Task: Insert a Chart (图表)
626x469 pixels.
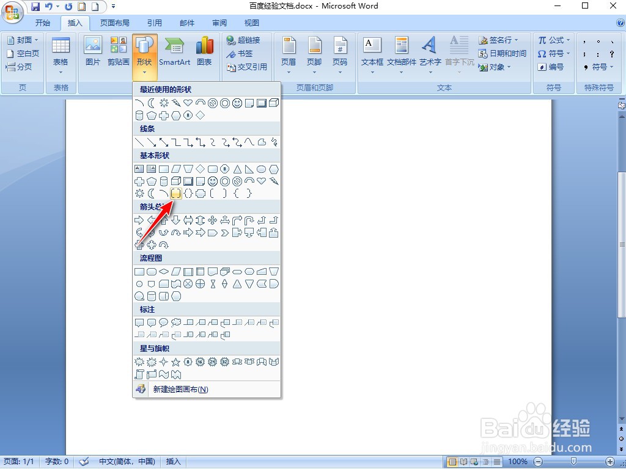Action: tap(204, 52)
